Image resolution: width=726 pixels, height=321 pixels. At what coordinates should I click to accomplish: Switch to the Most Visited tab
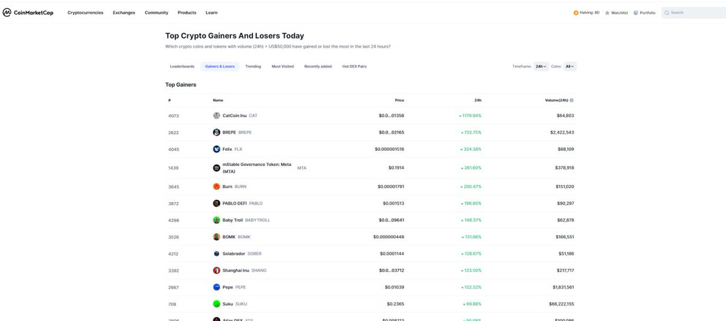pos(283,66)
